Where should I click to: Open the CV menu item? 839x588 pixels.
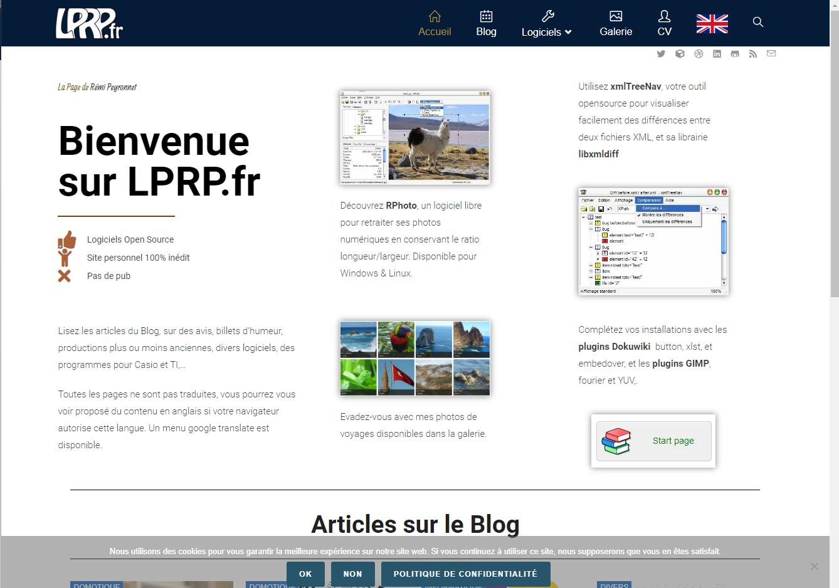[x=665, y=31]
